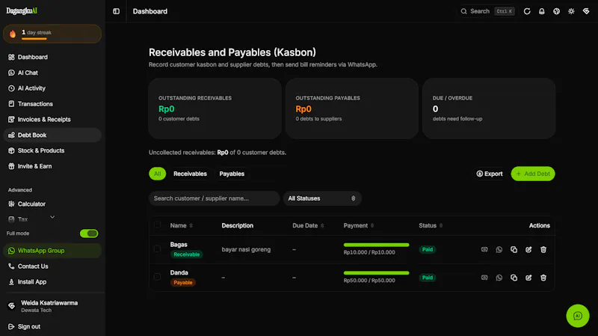Screen dimensions: 598x336
Task: Send WhatsApp reminder for Danda
Action: point(499,278)
